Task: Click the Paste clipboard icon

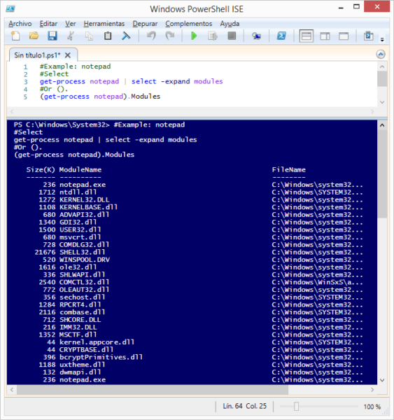Action: pyautogui.click(x=108, y=36)
